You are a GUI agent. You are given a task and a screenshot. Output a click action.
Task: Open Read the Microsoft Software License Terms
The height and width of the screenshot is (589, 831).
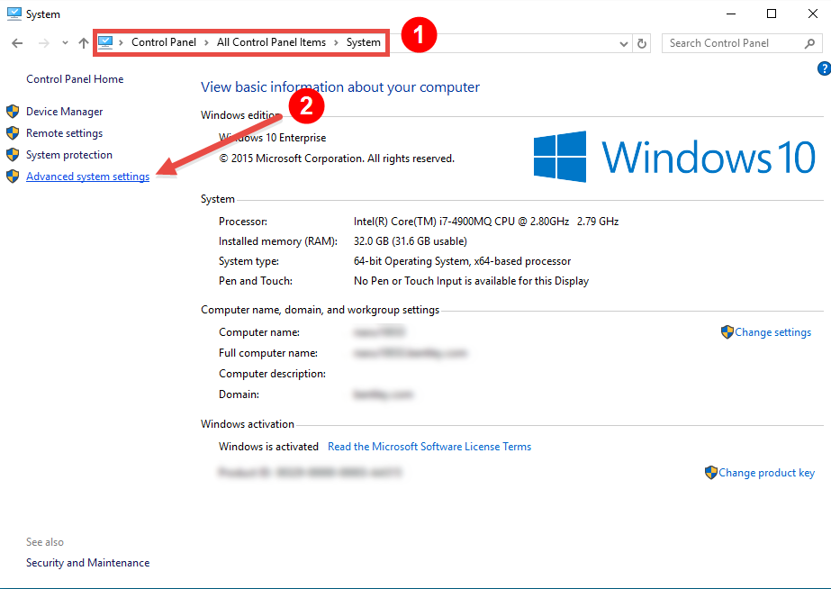tap(429, 447)
